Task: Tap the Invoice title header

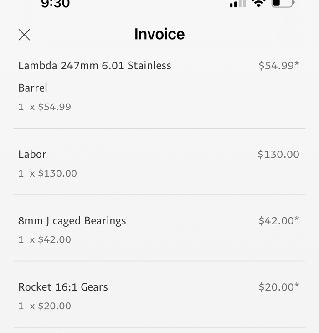Action: pos(159,34)
